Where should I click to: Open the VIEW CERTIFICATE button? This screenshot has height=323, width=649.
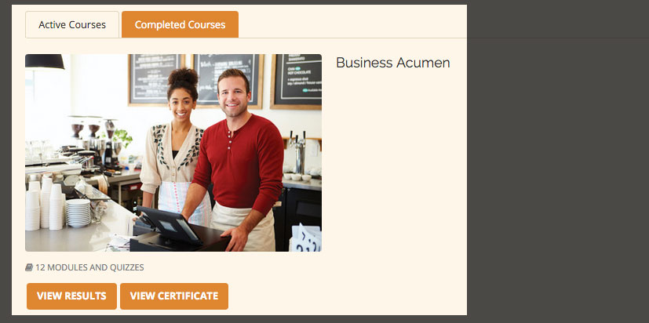coord(174,296)
